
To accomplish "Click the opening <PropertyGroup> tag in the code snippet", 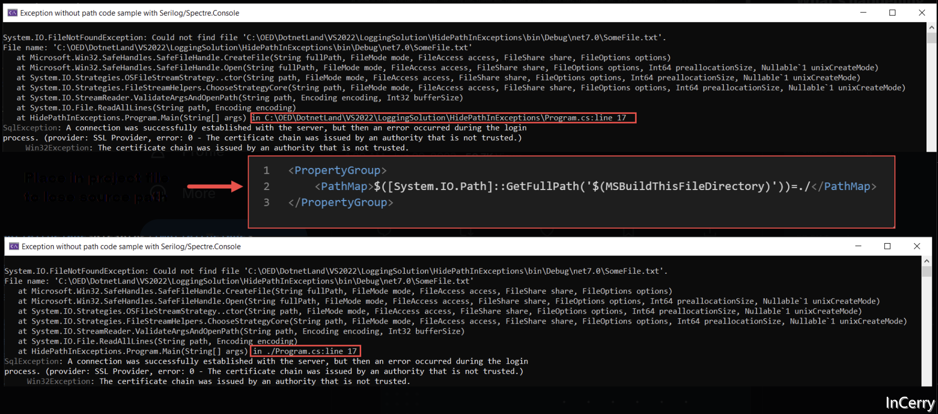I will 337,170.
